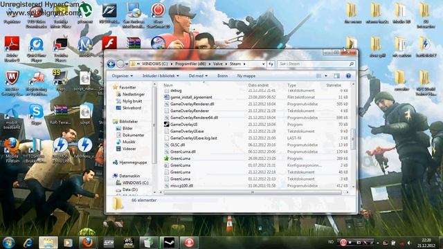
Task: Change view using the views icon
Action: [318, 76]
